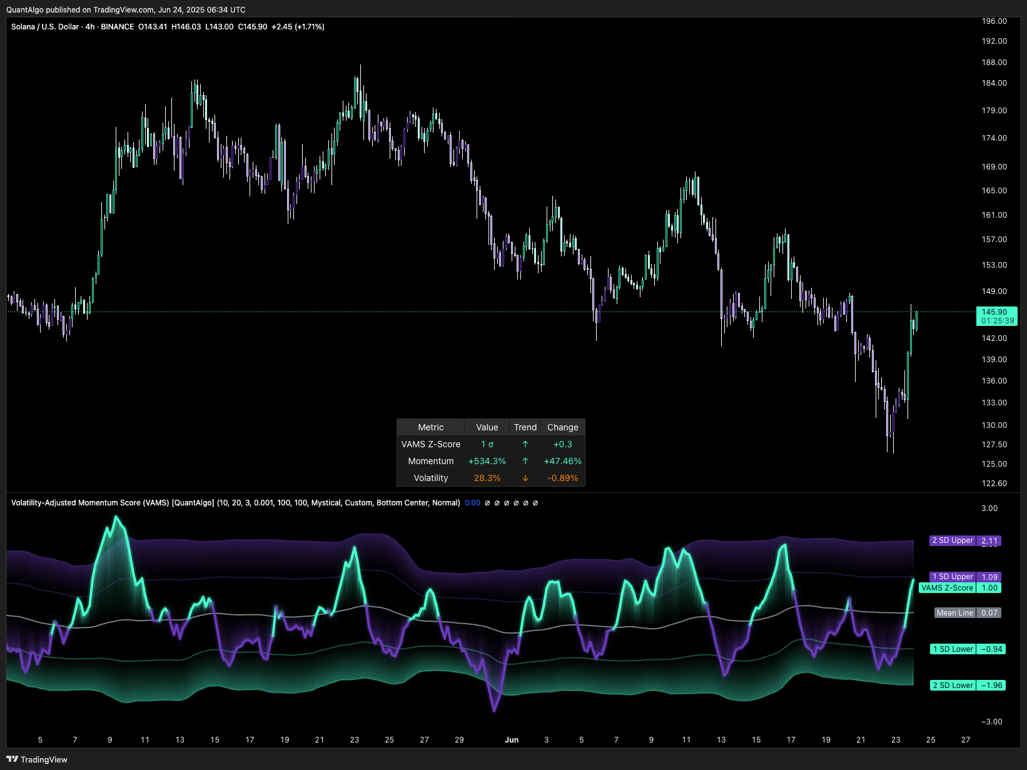Screen dimensions: 1027x770
Task: Click the up arrow in Momentum row
Action: click(x=525, y=461)
